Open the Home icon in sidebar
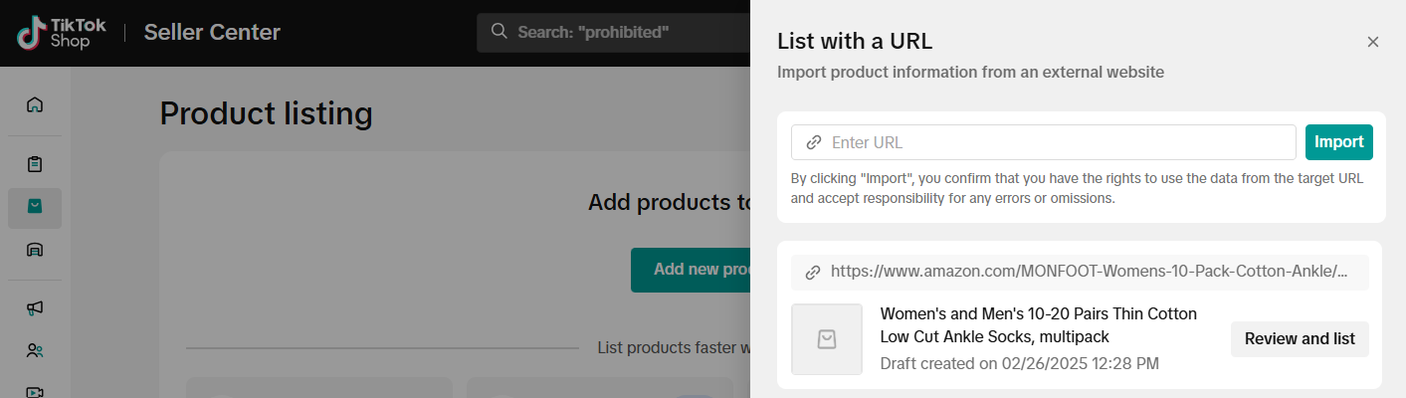1406x398 pixels. tap(35, 104)
